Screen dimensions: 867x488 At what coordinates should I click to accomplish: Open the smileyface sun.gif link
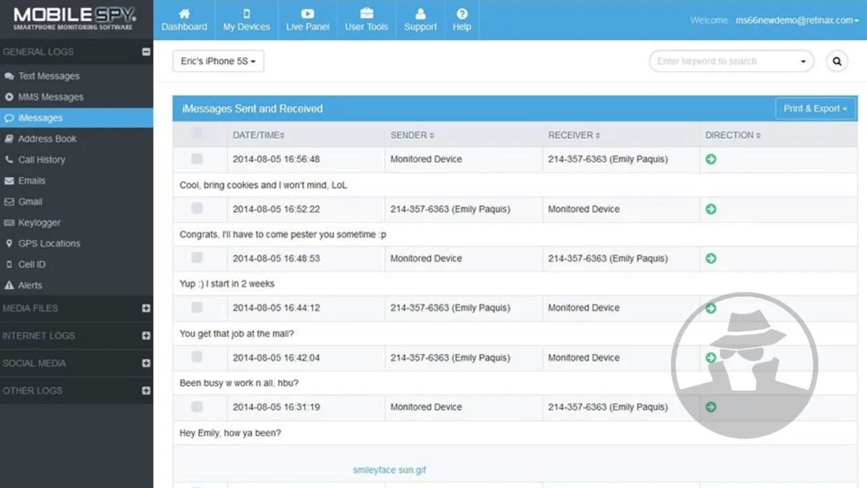(389, 470)
